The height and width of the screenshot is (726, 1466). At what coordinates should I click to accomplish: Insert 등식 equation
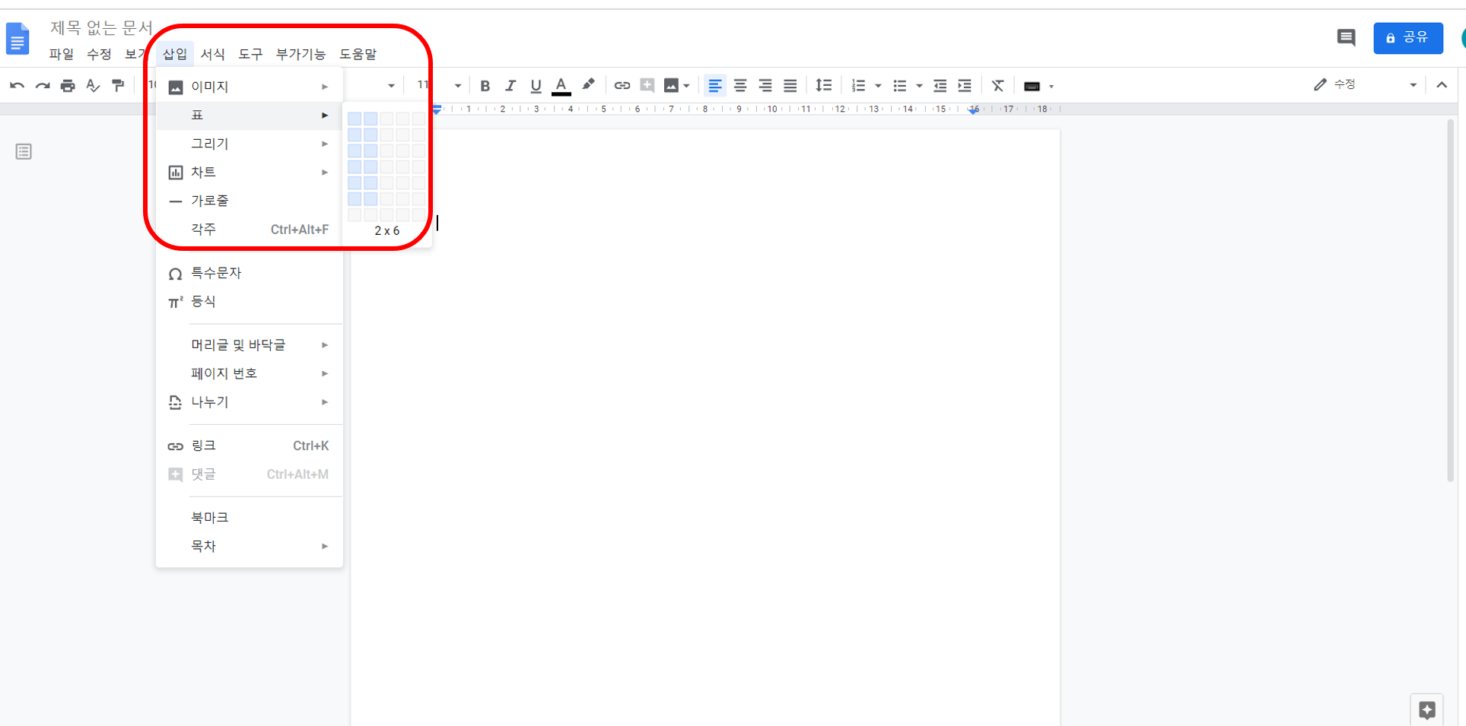point(250,302)
